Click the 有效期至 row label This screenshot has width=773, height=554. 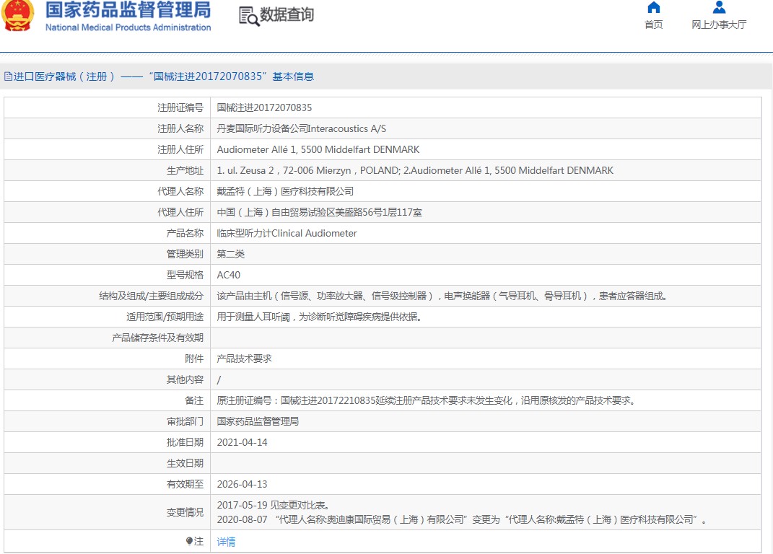(185, 485)
